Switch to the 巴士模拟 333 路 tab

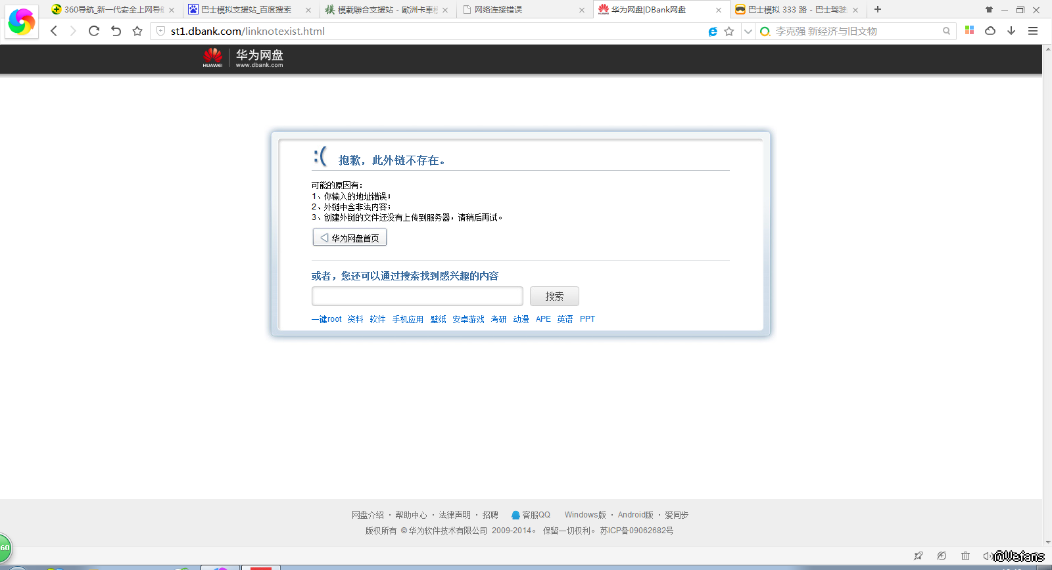pyautogui.click(x=796, y=10)
